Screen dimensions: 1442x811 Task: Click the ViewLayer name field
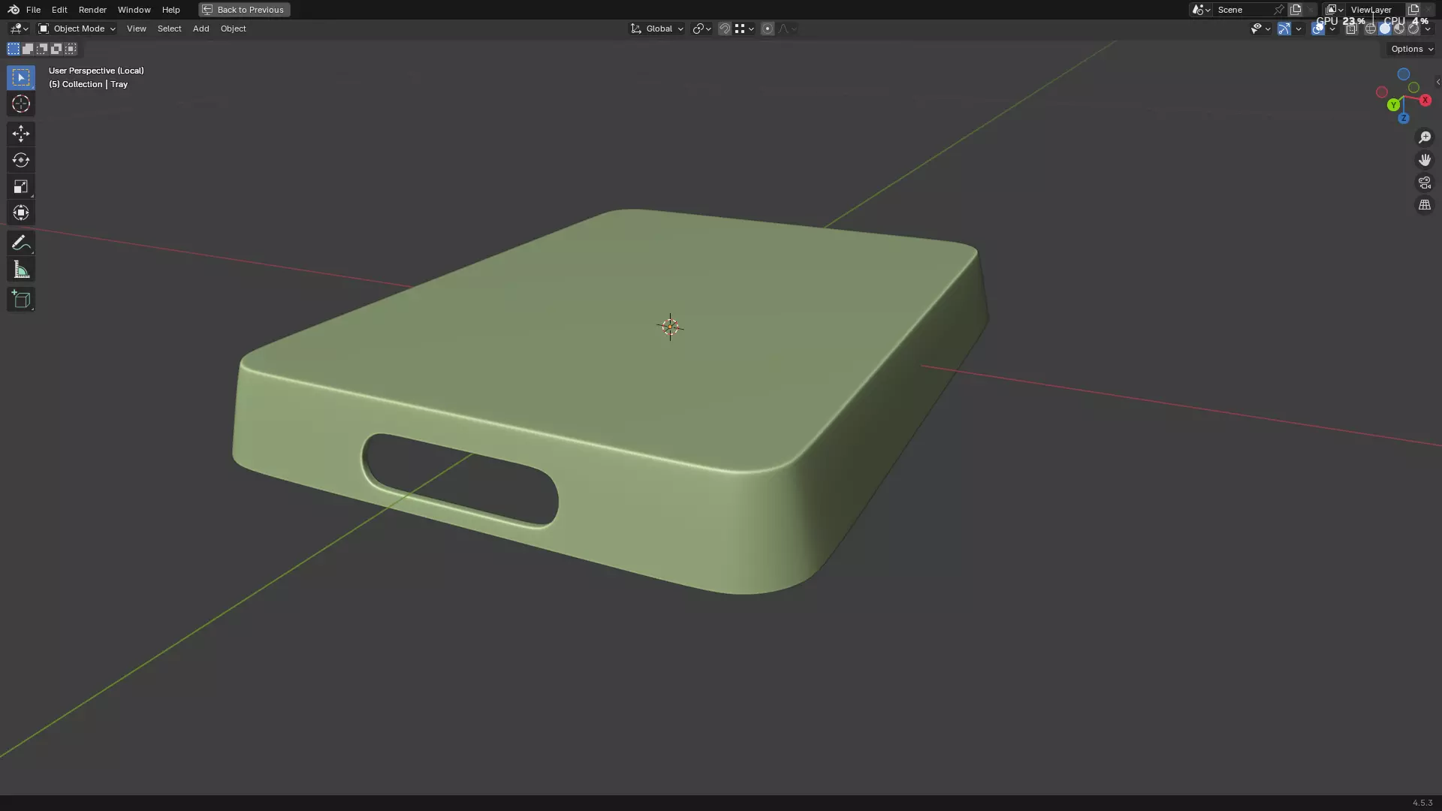pos(1375,10)
